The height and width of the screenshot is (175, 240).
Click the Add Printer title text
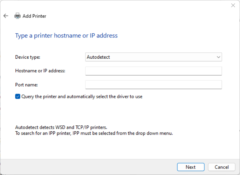(34, 16)
